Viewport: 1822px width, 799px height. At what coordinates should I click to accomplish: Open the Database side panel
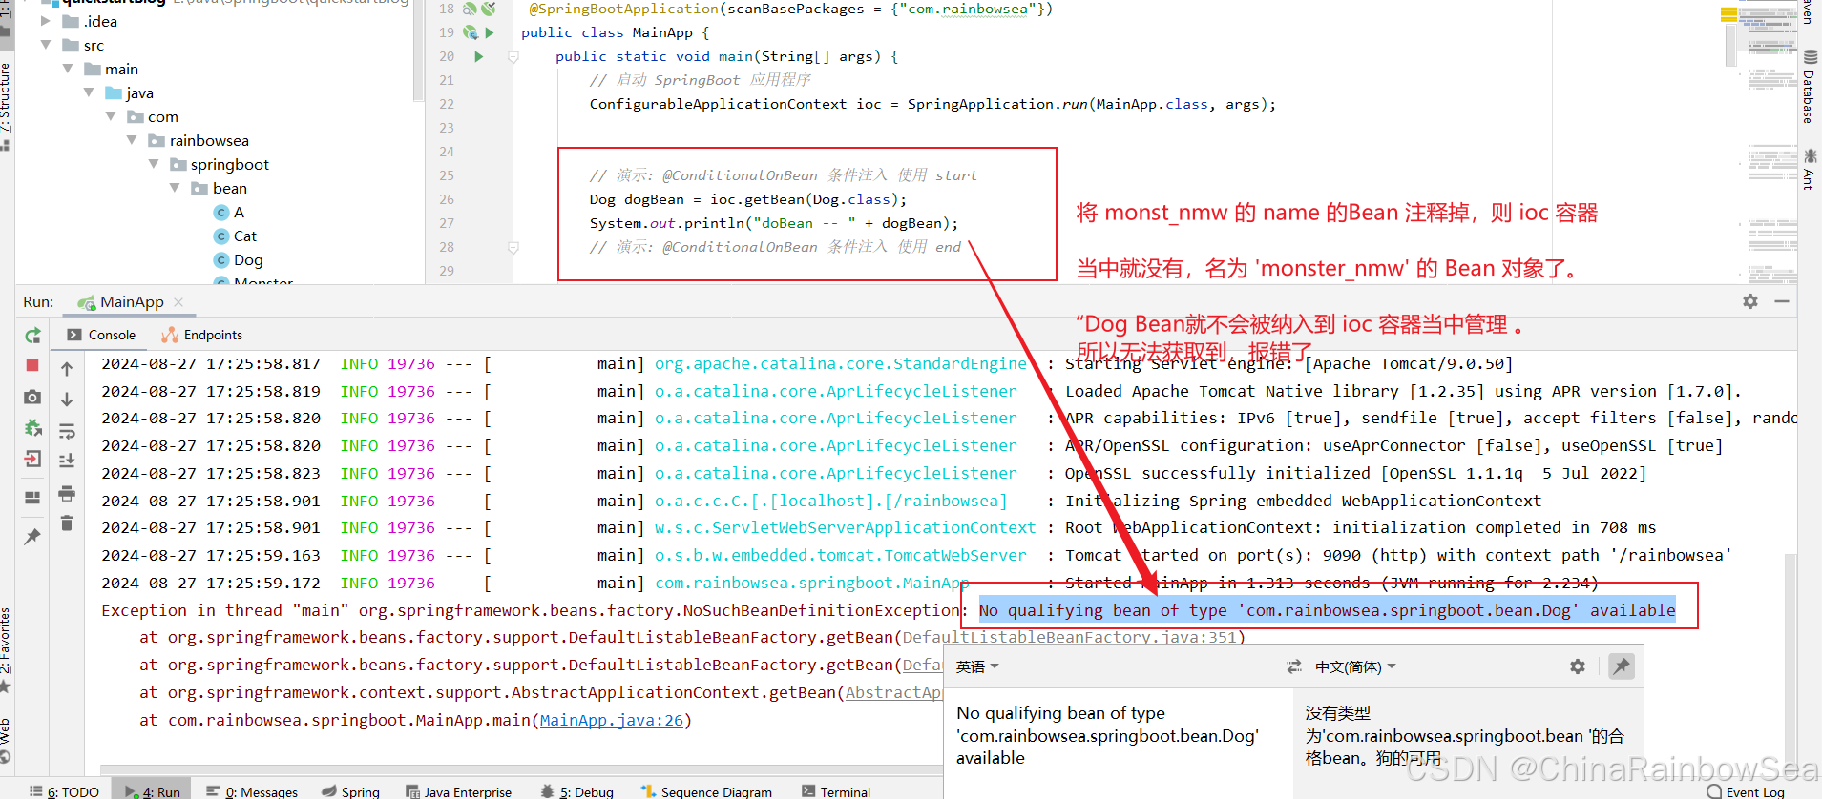(1809, 88)
